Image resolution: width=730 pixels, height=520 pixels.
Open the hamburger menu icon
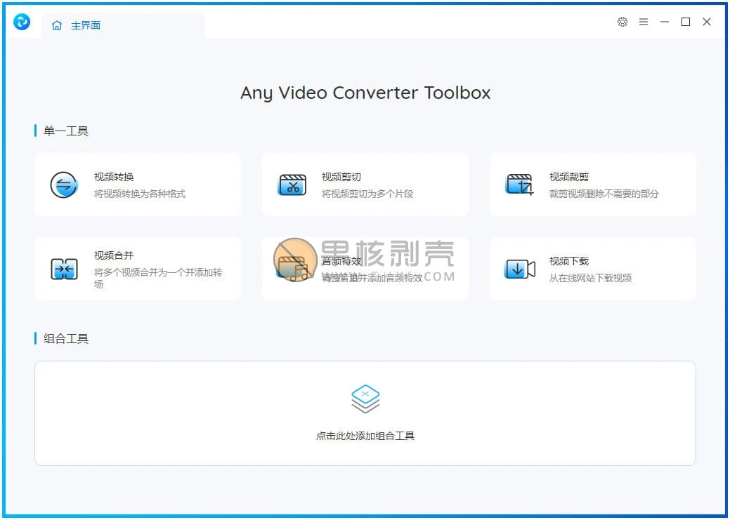[x=644, y=22]
